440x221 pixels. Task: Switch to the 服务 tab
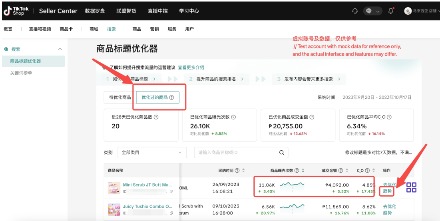(x=172, y=29)
